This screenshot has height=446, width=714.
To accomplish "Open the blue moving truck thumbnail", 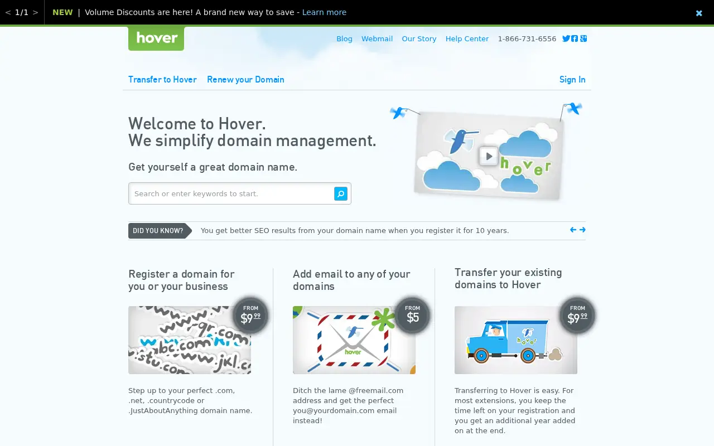I will pos(516,340).
